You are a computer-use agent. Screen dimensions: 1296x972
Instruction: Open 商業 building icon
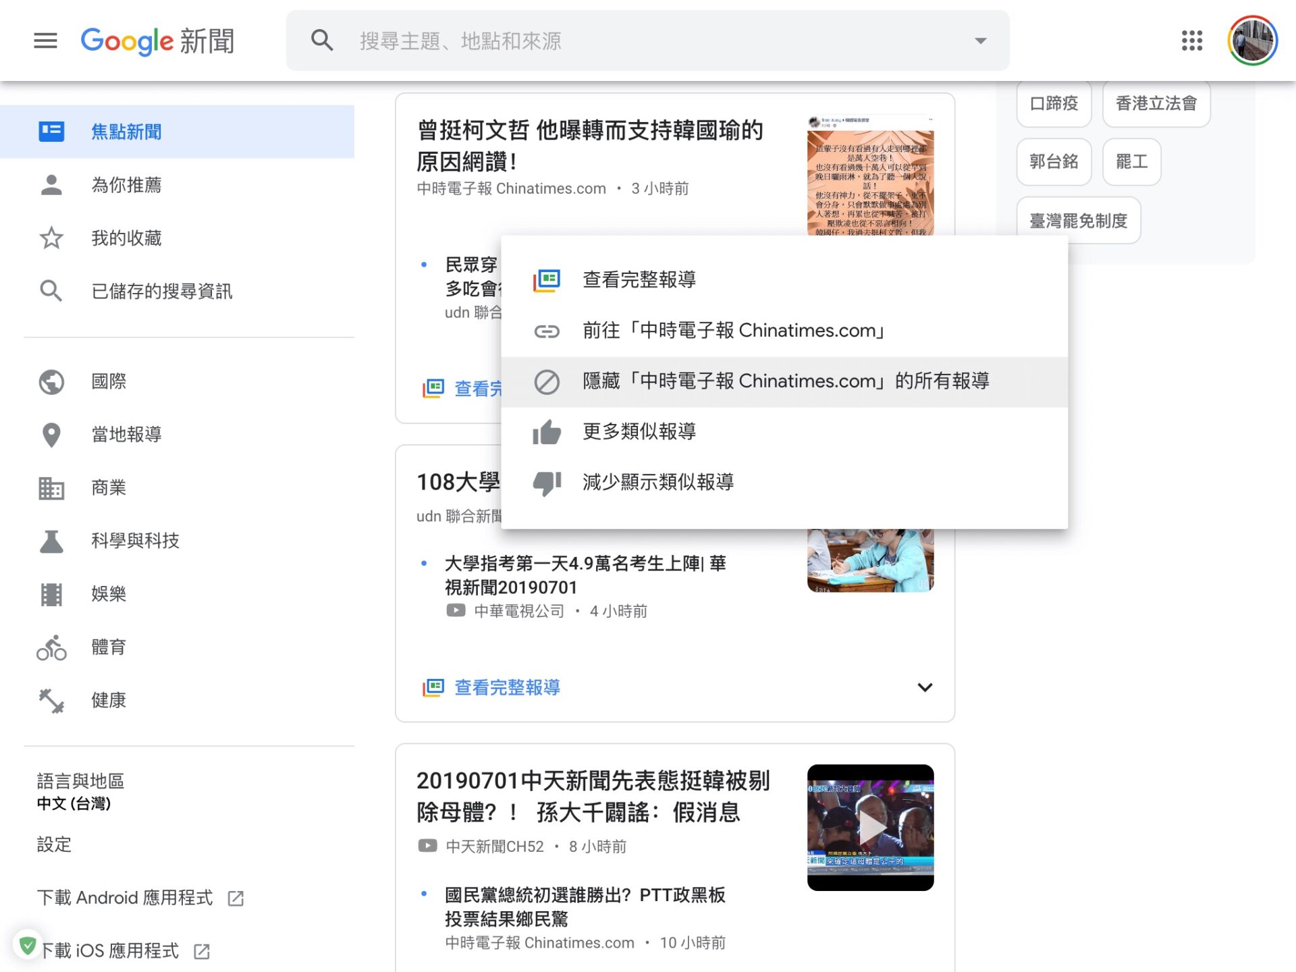click(51, 488)
